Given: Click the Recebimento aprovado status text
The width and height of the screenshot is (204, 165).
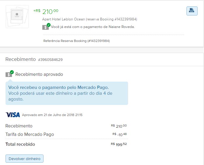Looking at the screenshot, I should point(39,74).
